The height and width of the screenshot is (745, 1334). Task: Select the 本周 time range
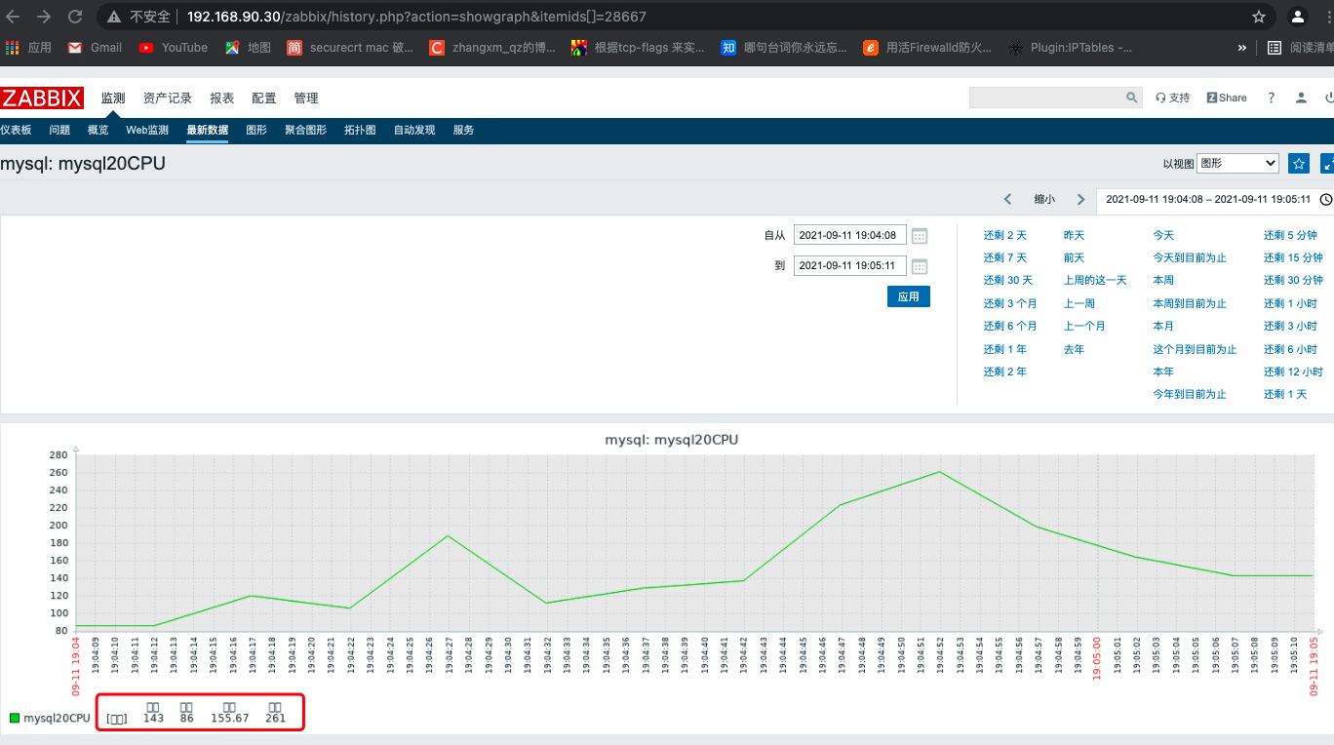coord(1163,280)
